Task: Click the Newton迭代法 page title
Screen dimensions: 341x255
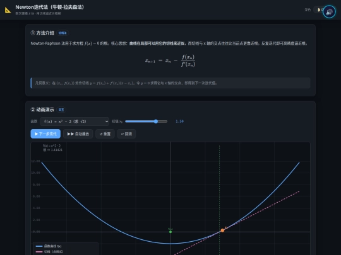Action: pos(50,7)
